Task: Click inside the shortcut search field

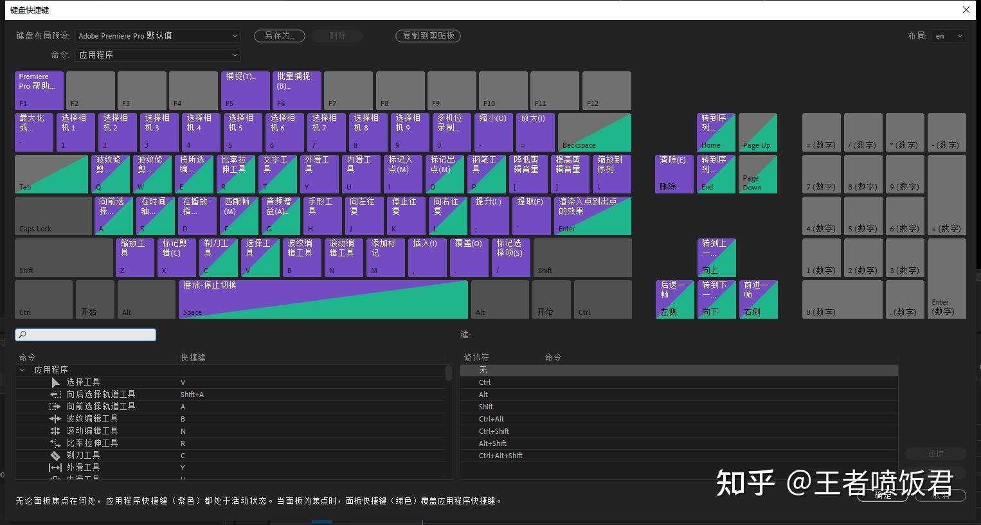Action: tap(85, 335)
